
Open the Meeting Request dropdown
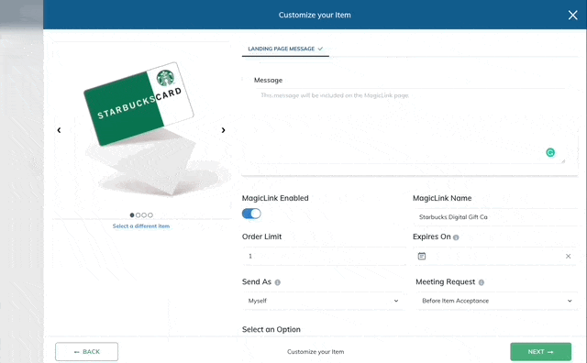click(497, 301)
